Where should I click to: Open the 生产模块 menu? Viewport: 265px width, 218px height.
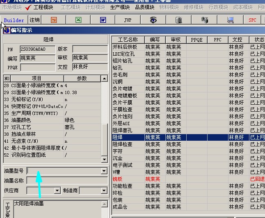pyautogui.click(x=120, y=7)
